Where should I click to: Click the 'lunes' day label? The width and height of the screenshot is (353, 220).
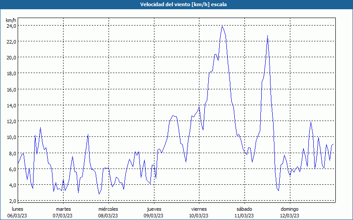[18, 209]
